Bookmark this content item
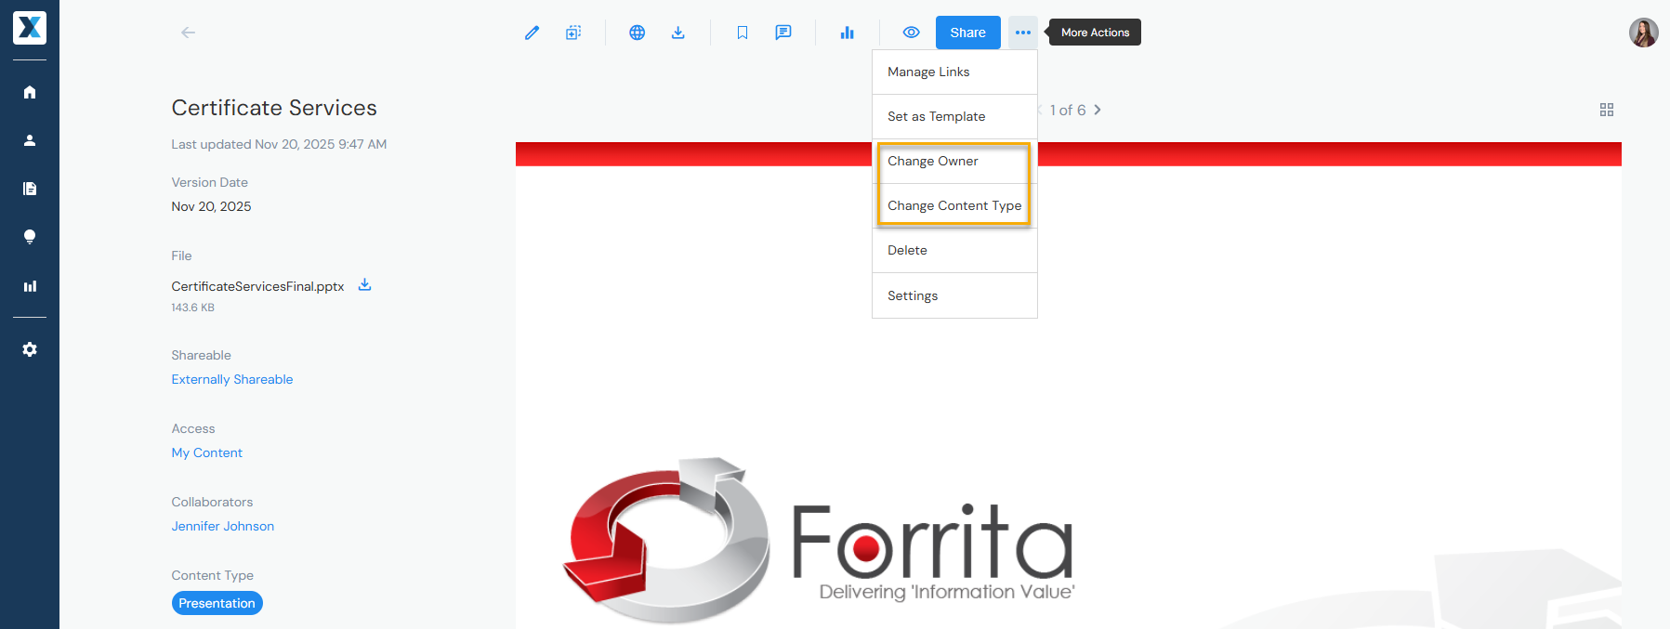 point(743,33)
